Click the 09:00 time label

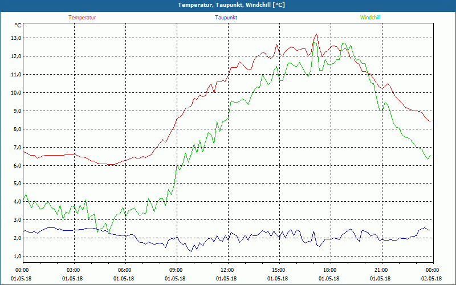(x=175, y=270)
